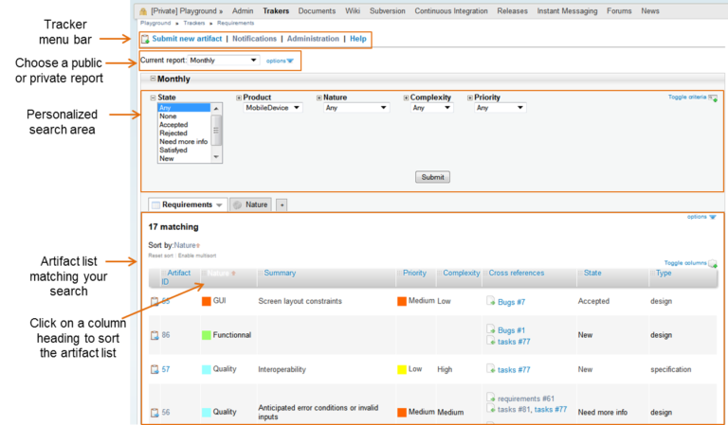This screenshot has width=728, height=425.
Task: Switch to the Nature tab
Action: [250, 204]
